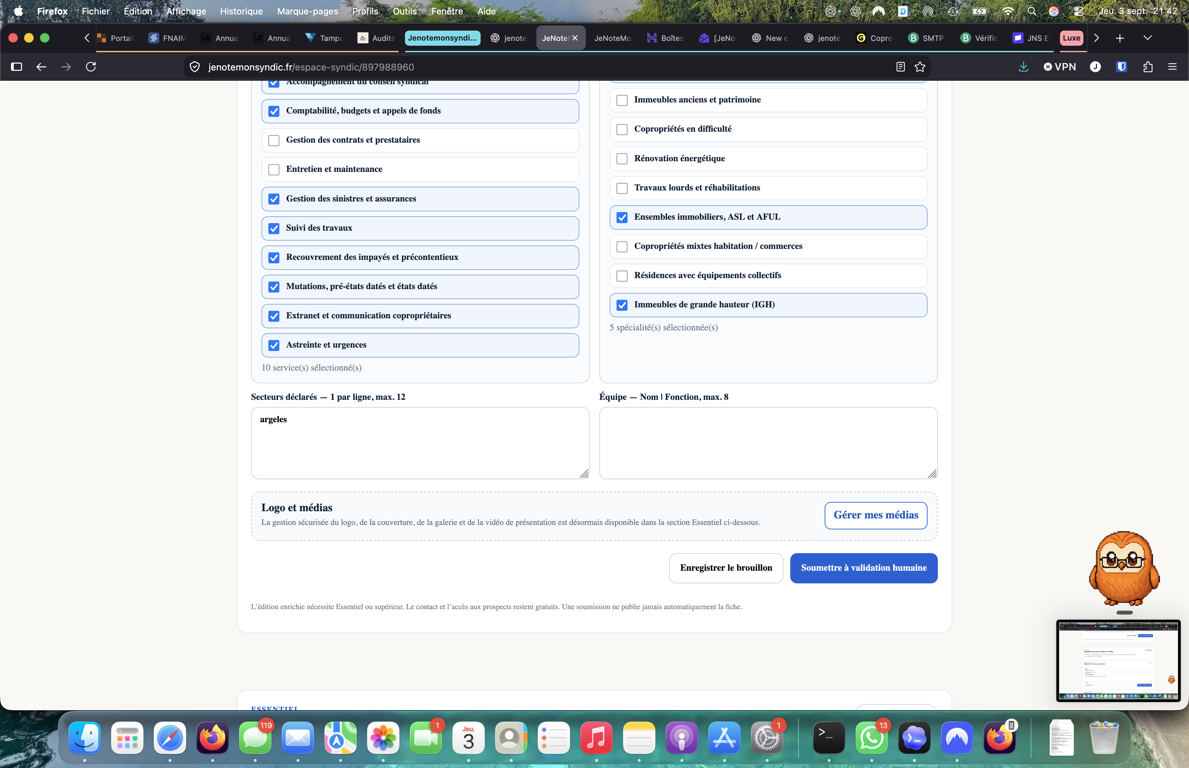Go back to the previous page
Image resolution: width=1189 pixels, height=768 pixels.
click(x=41, y=67)
